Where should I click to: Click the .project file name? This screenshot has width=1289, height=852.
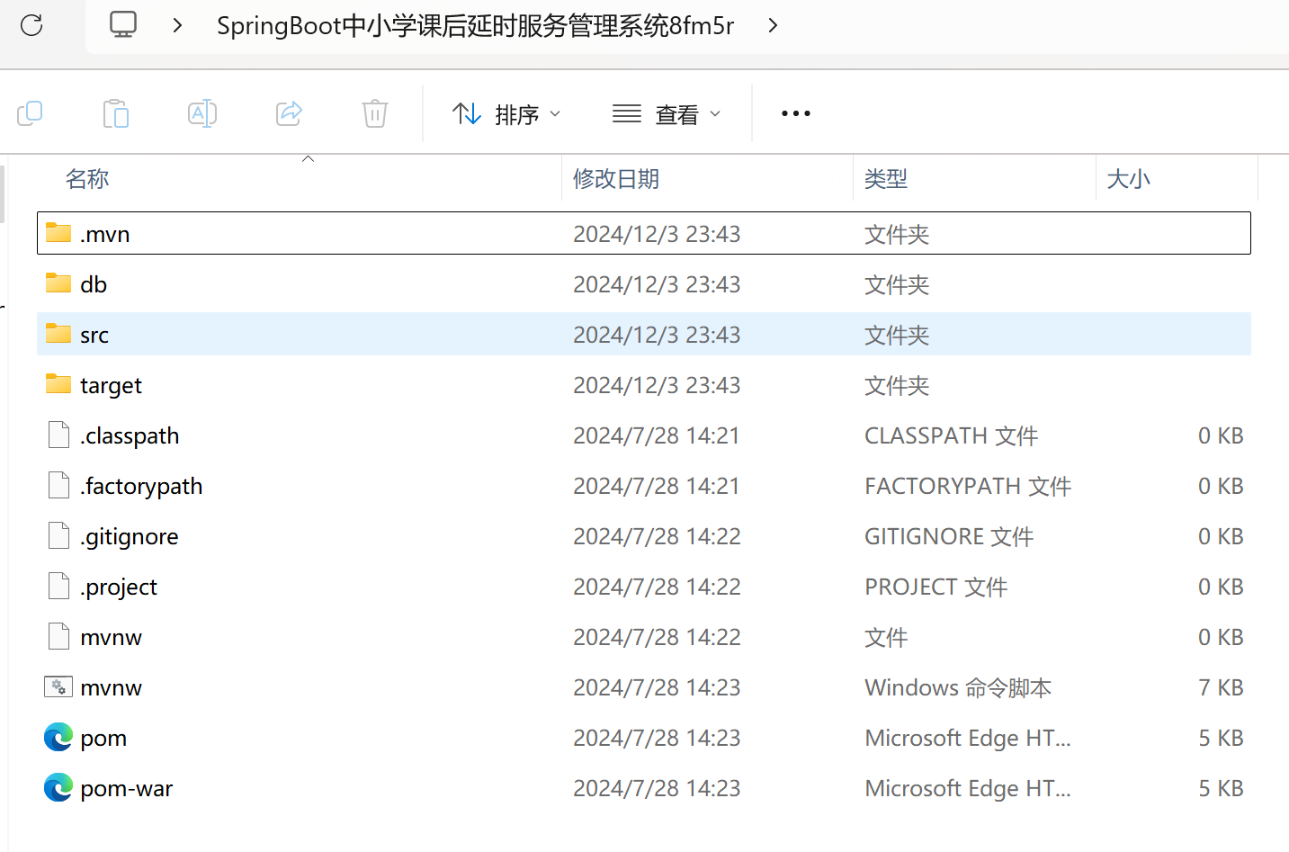[x=119, y=587]
